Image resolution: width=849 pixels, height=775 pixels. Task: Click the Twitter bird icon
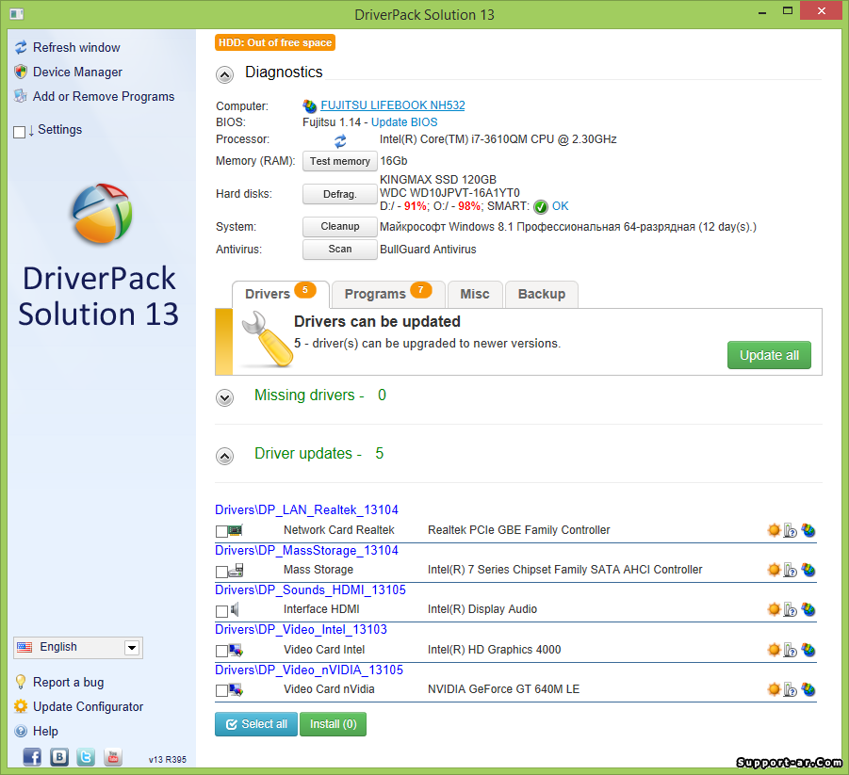pos(86,756)
